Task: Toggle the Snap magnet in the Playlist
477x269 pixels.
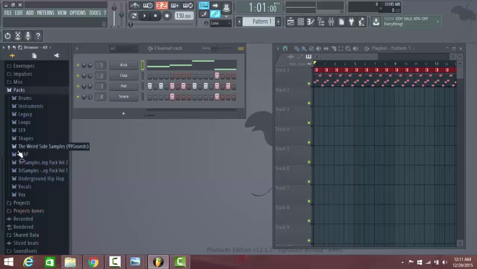Action: 285,48
